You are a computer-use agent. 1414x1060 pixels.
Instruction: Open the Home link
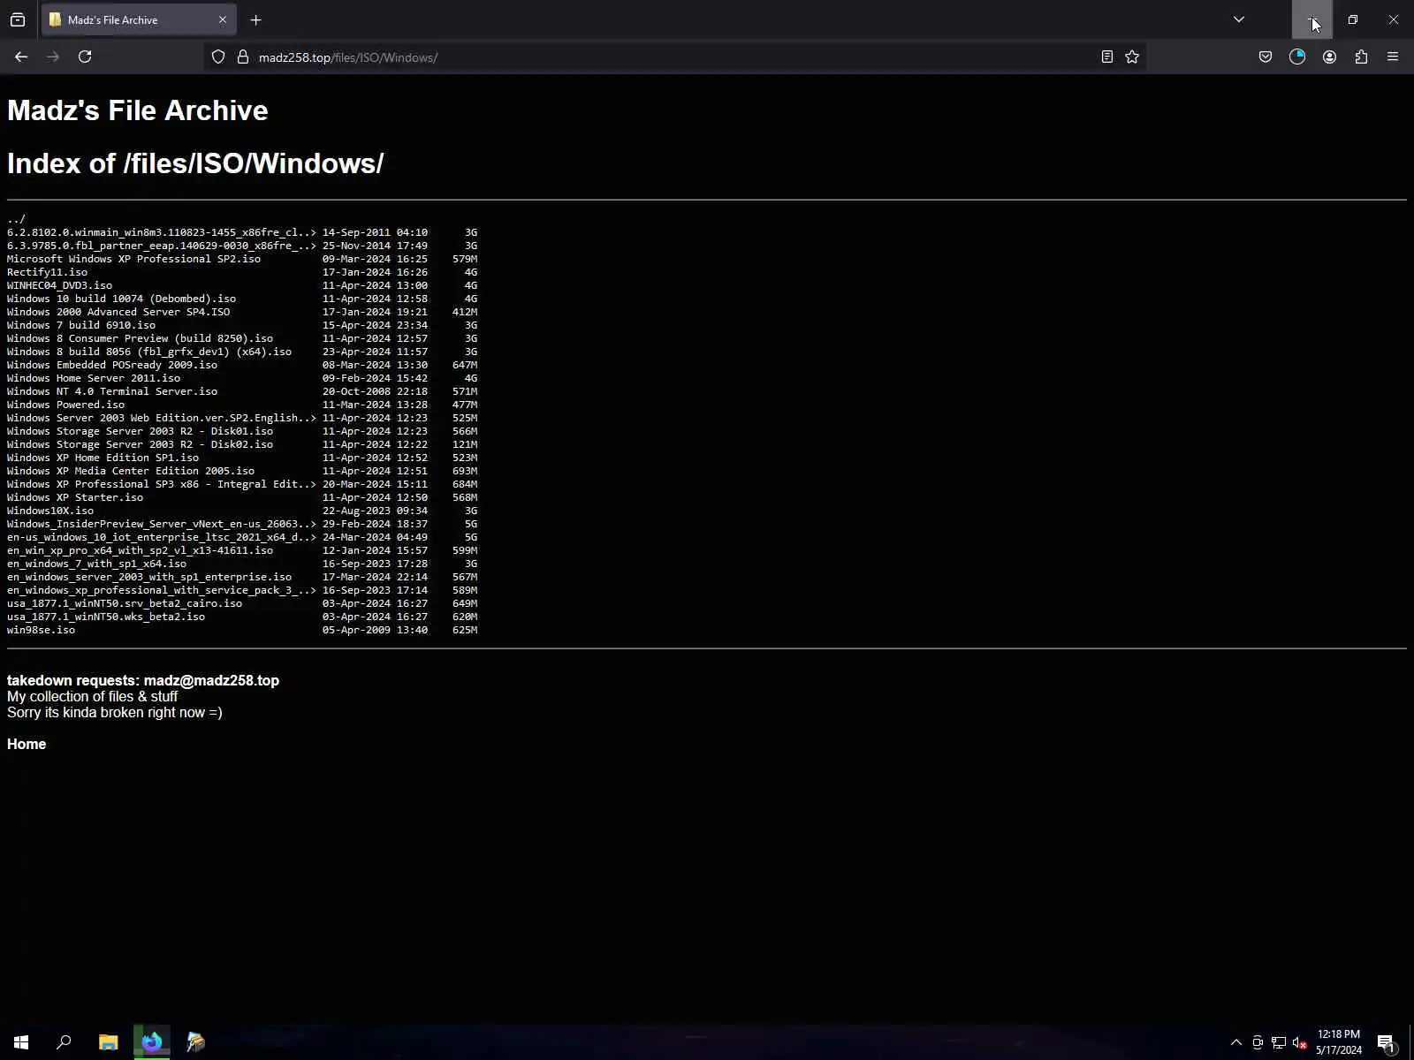click(x=27, y=745)
